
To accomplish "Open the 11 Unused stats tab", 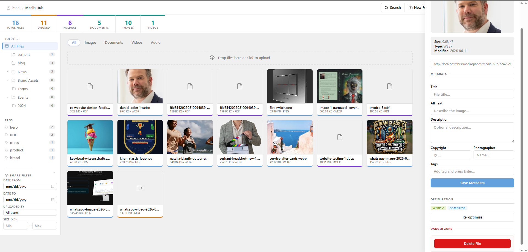I will pyautogui.click(x=44, y=24).
